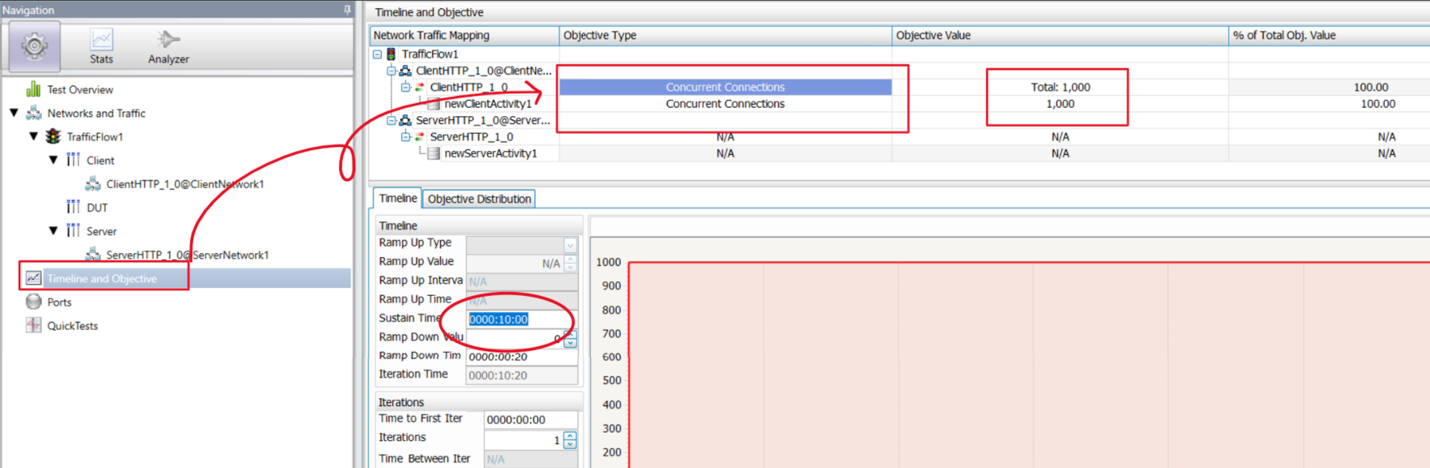Collapse the Networks and Traffic tree node

tap(14, 113)
